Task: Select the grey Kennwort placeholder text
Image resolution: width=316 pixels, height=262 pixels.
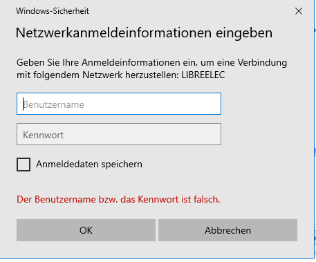Action: coord(44,135)
